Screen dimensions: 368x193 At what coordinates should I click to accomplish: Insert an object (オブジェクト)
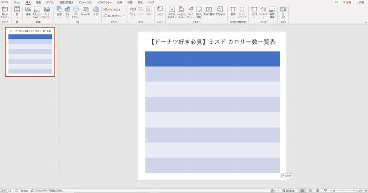point(220,11)
